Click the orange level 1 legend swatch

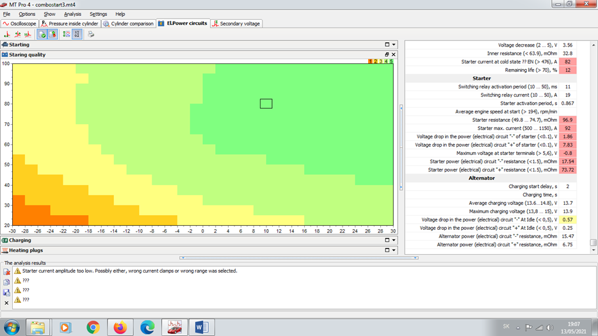click(x=370, y=61)
